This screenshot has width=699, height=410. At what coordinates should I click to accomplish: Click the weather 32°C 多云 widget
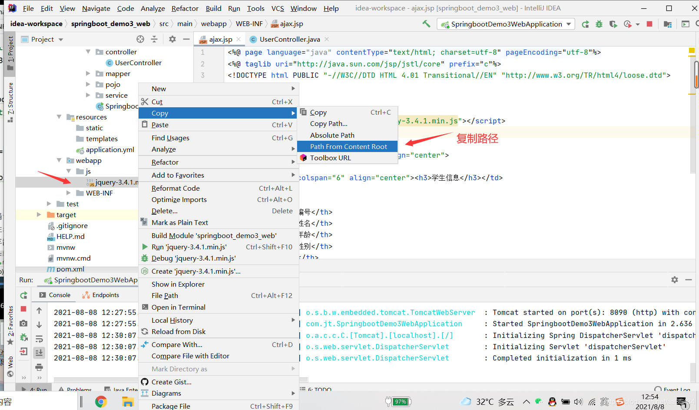point(487,402)
